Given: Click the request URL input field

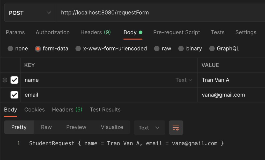Looking at the screenshot, I should point(155,12).
